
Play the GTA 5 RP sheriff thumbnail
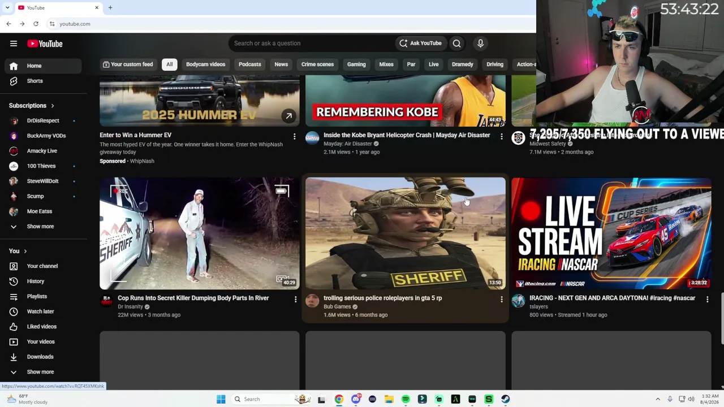click(x=406, y=233)
